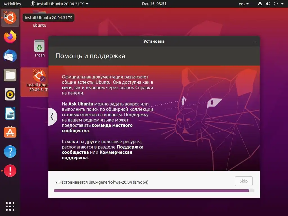The image size is (288, 216).
Task: Open Thunderbird Mail in the dock
Action: point(10,56)
